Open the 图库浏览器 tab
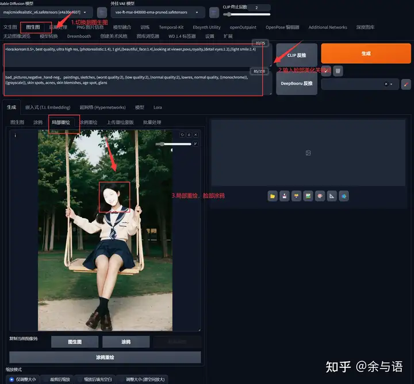 (x=148, y=36)
